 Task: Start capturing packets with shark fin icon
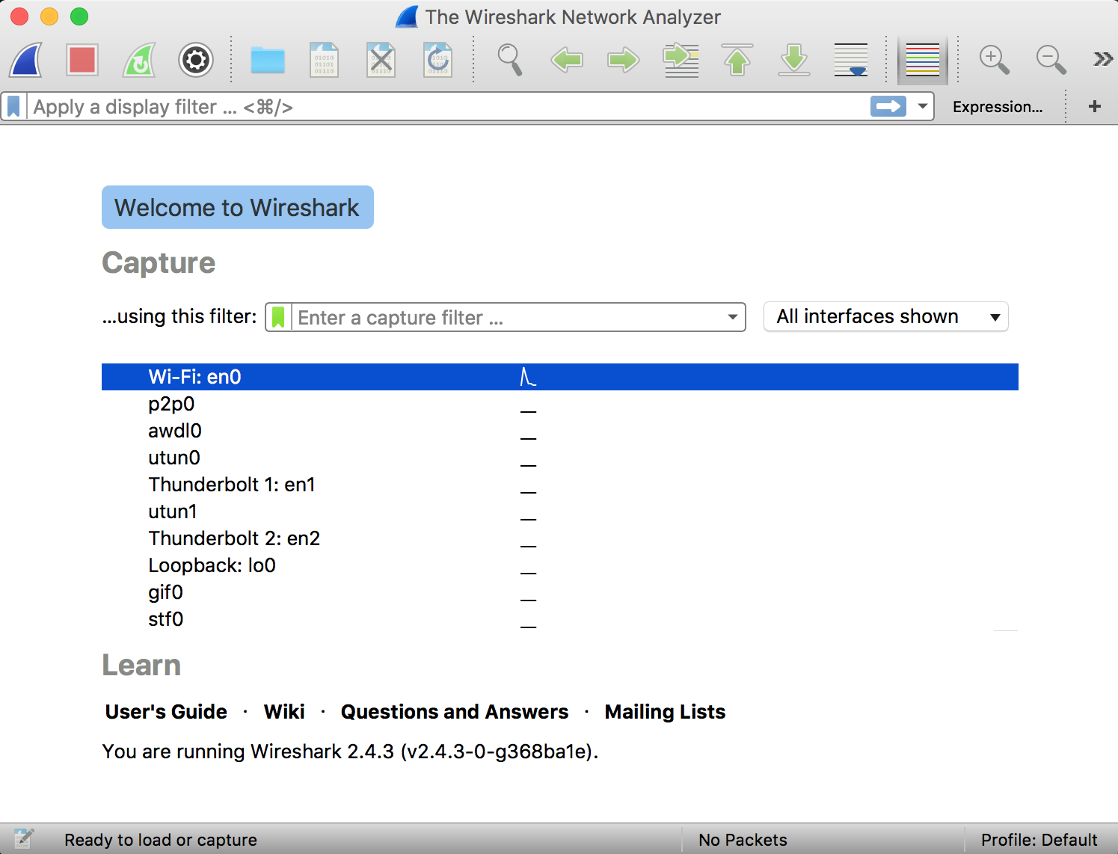point(25,60)
